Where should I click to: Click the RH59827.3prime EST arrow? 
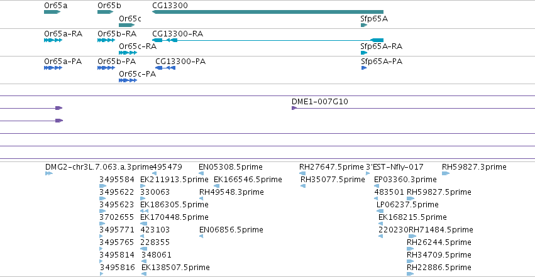446,173
